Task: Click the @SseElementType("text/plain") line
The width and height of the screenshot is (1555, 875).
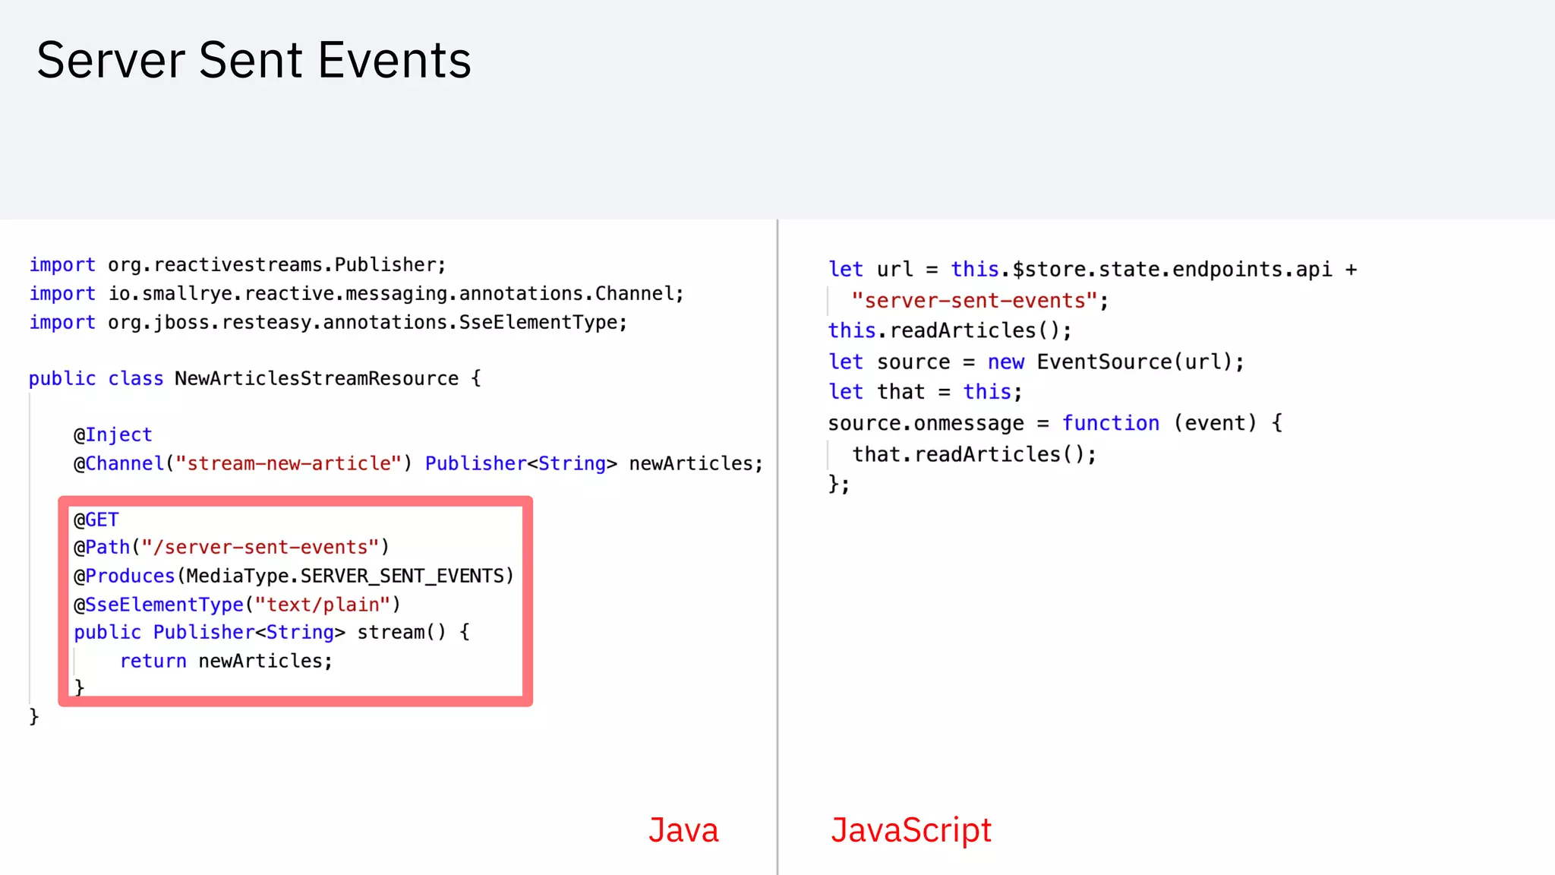Action: 237,605
